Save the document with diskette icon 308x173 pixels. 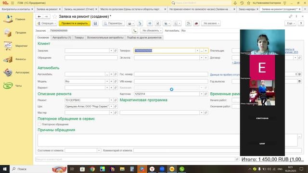(95, 24)
